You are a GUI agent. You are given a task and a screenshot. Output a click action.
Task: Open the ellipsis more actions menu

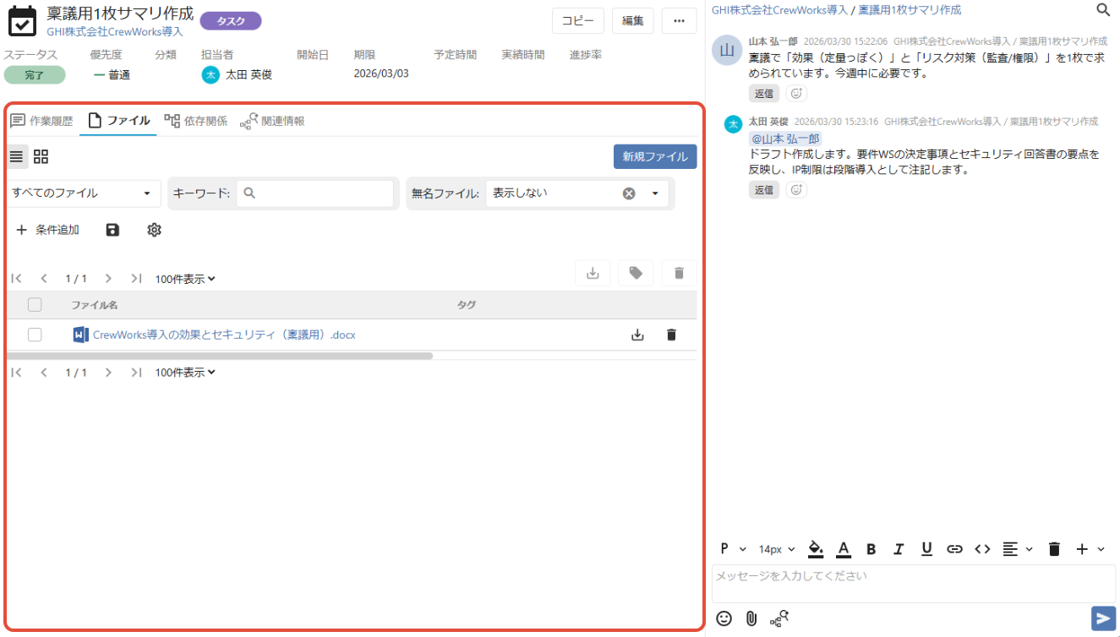coord(679,21)
